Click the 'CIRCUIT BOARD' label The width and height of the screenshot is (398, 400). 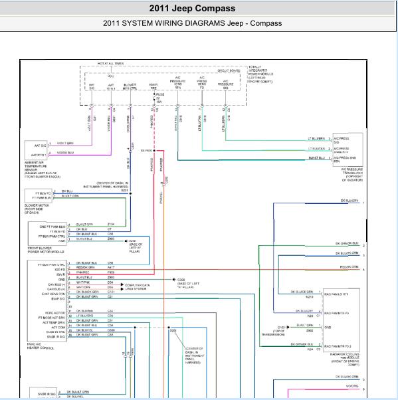coord(229,70)
